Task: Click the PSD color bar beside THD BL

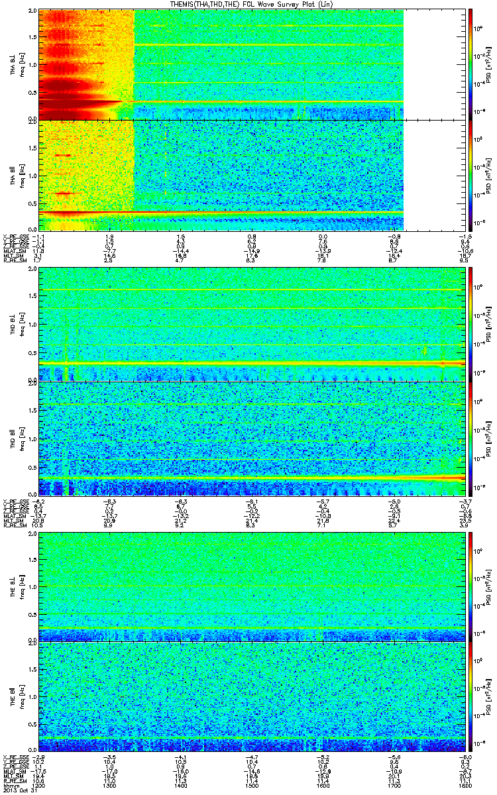Action: pos(470,324)
